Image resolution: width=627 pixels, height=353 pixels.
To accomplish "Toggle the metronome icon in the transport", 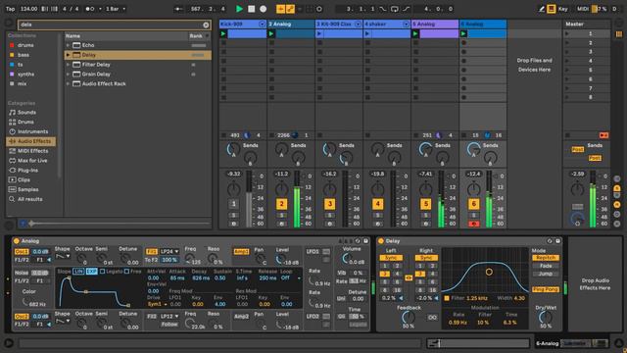I will coord(90,9).
